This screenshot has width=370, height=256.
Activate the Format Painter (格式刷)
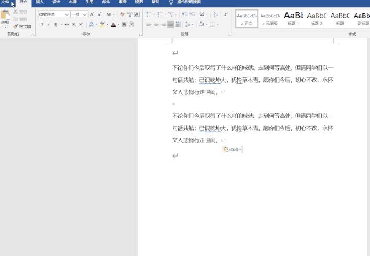pyautogui.click(x=22, y=27)
